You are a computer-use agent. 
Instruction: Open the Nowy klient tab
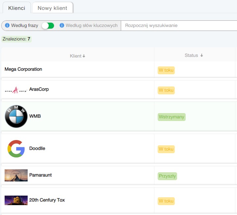click(x=52, y=8)
